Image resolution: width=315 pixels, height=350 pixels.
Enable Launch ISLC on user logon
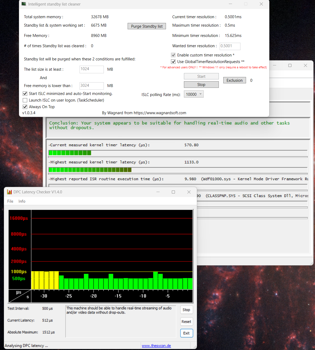click(25, 100)
